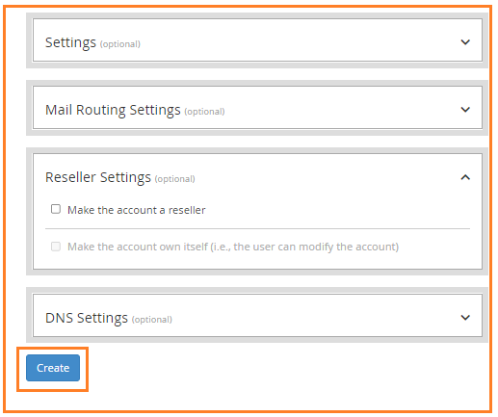Click the blue Create button
The height and width of the screenshot is (417, 498).
pyautogui.click(x=53, y=368)
